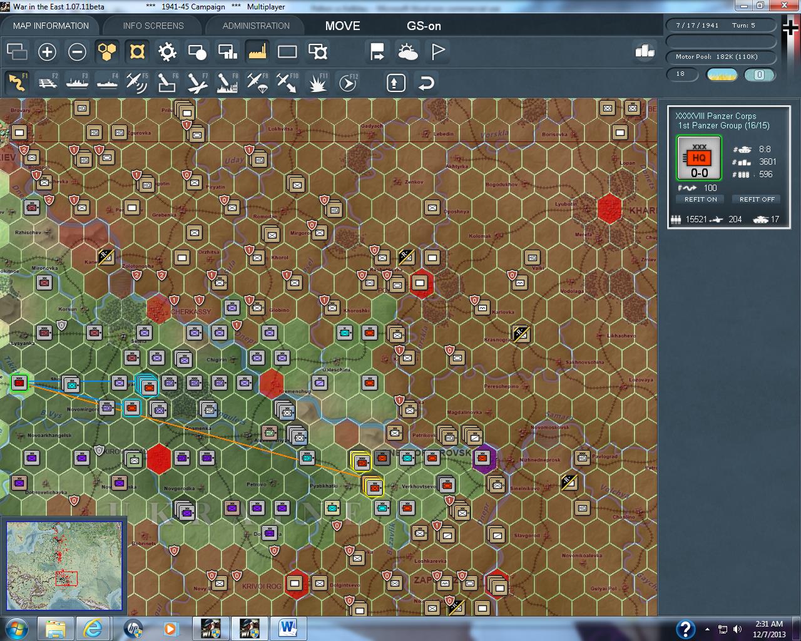Click the curved undo arrow icon
This screenshot has width=801, height=641.
pyautogui.click(x=426, y=83)
